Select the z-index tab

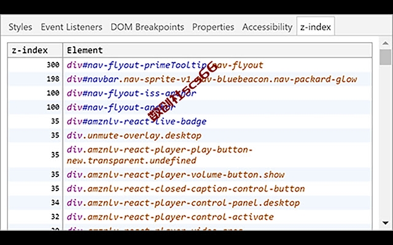pyautogui.click(x=316, y=26)
